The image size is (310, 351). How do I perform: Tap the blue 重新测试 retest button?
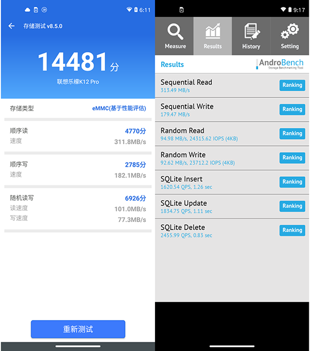78,329
